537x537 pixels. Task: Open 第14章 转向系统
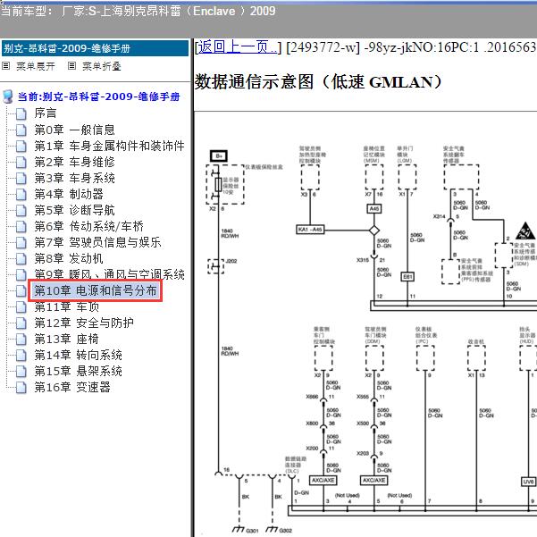[x=78, y=355]
